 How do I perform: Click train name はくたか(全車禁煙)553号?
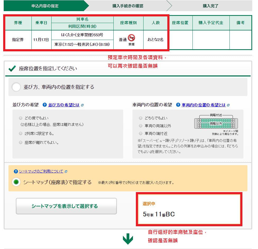[x=82, y=35]
